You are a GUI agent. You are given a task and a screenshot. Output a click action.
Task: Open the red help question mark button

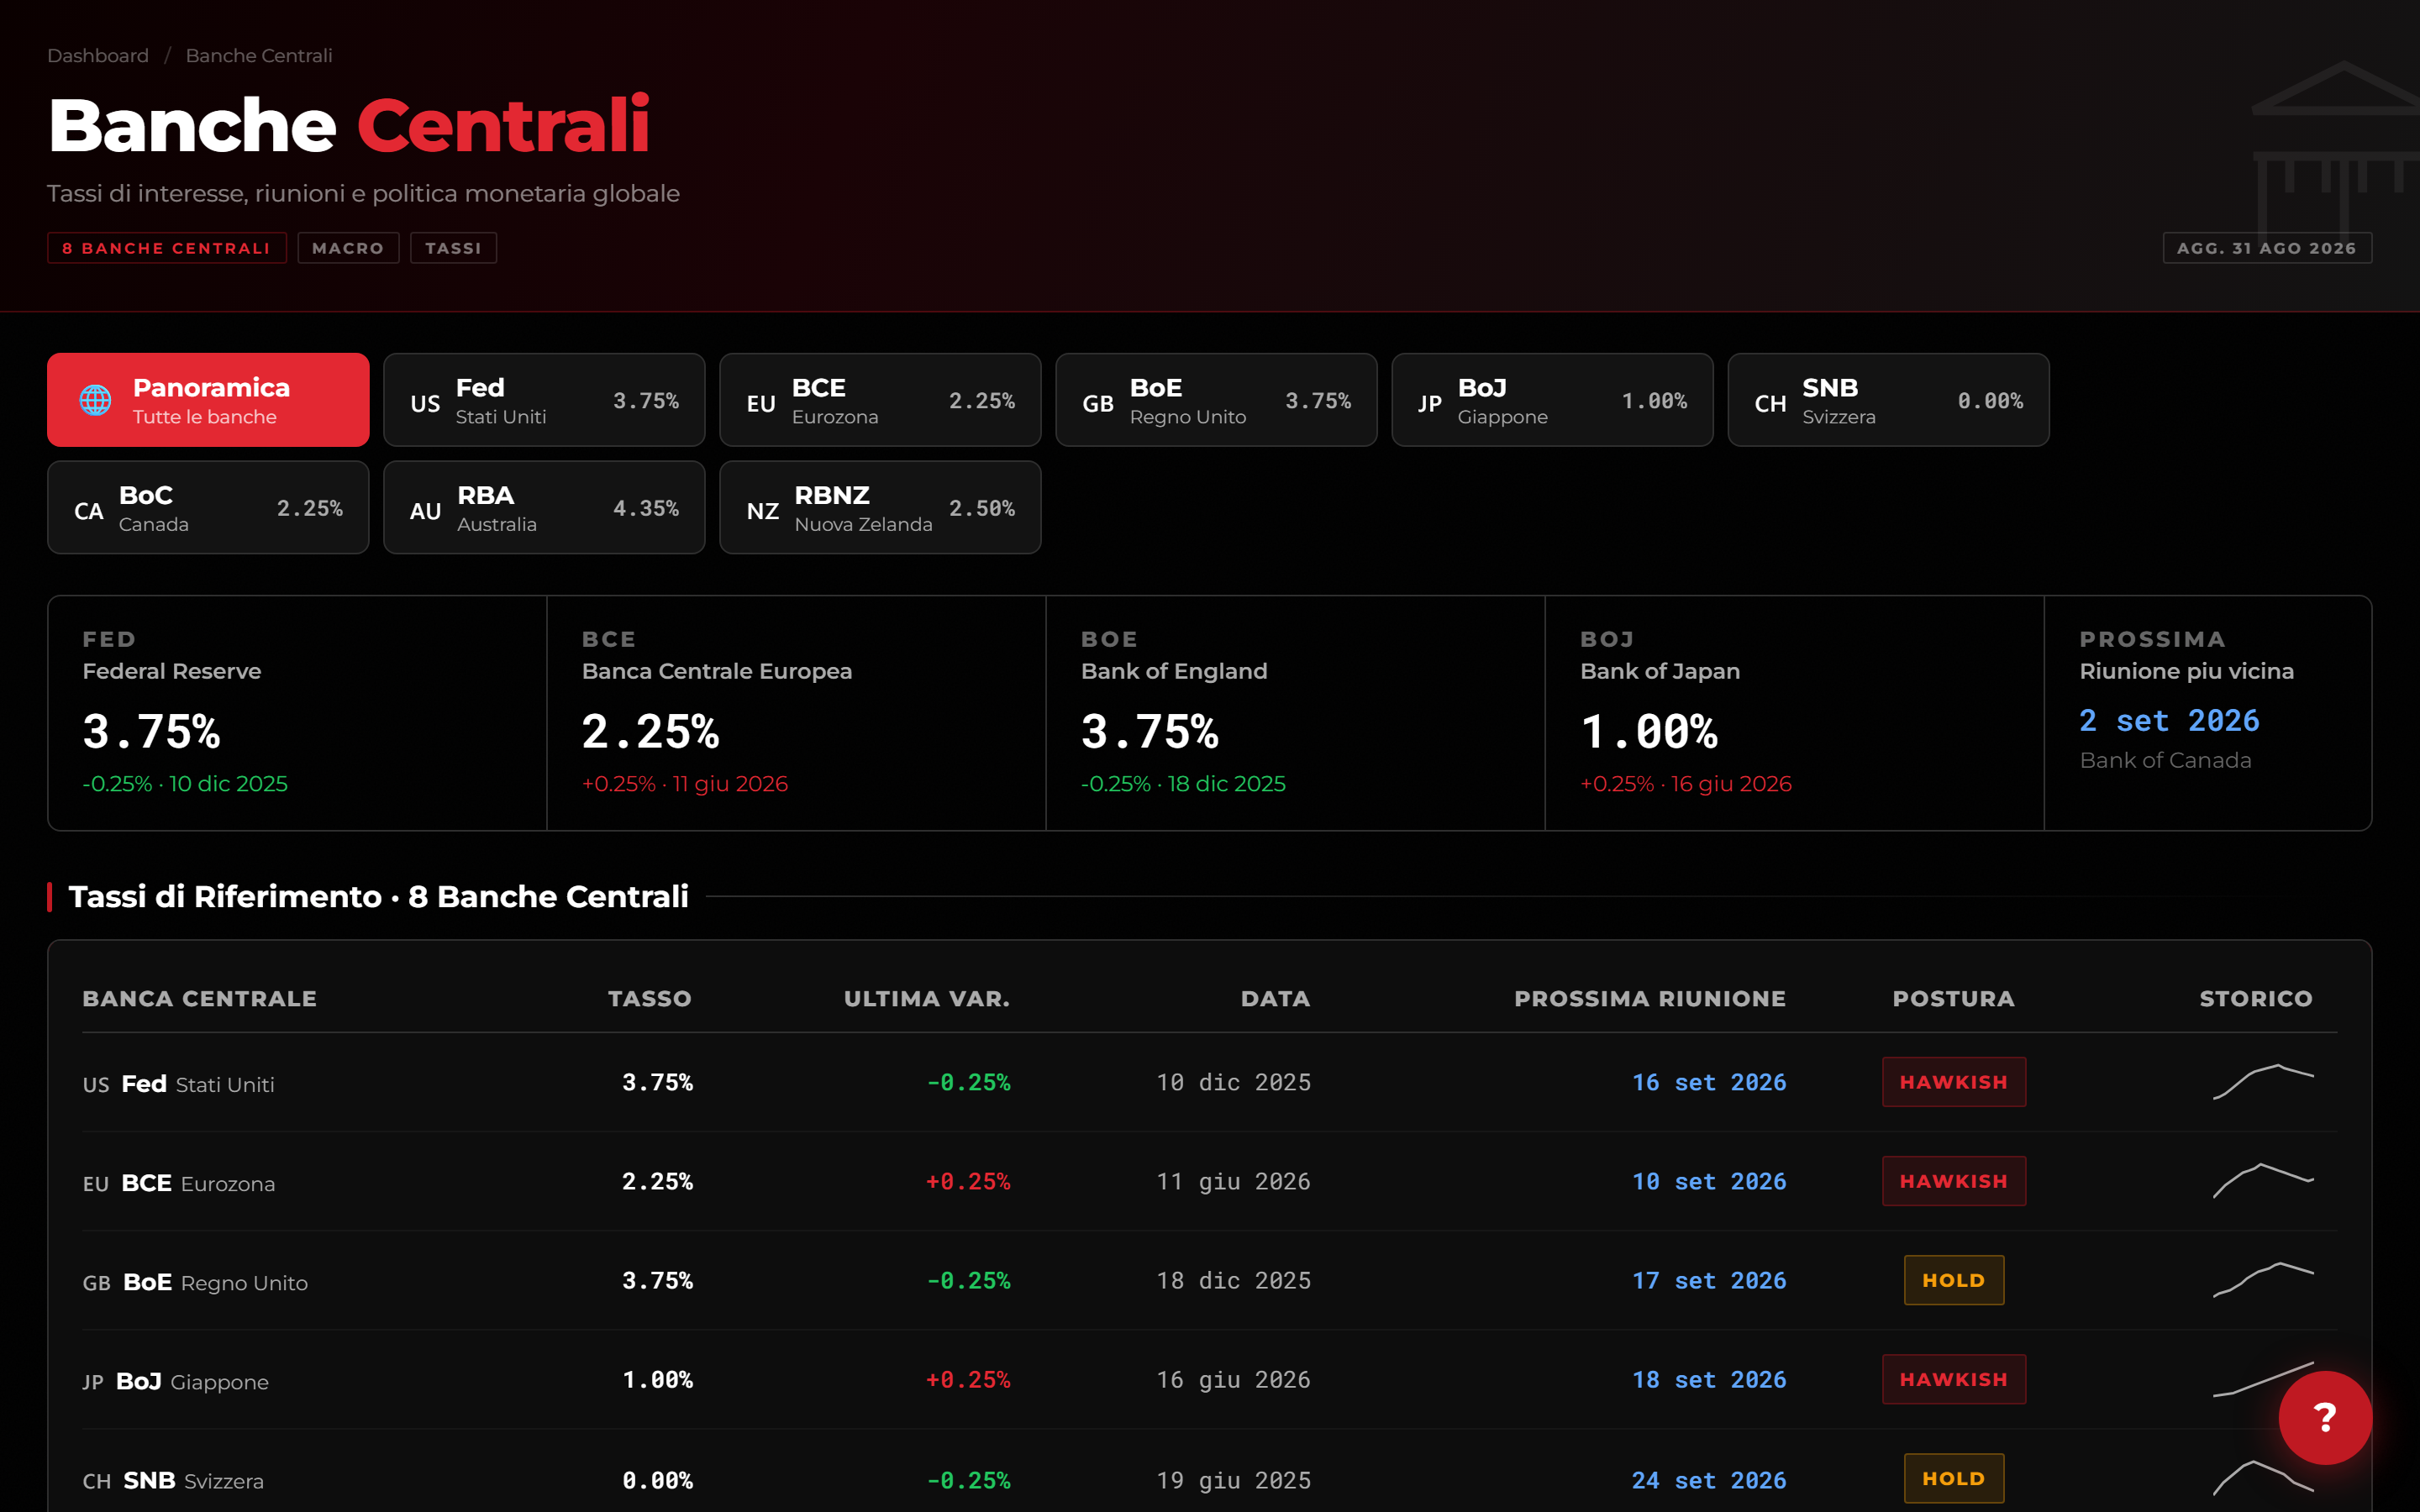tap(2325, 1417)
